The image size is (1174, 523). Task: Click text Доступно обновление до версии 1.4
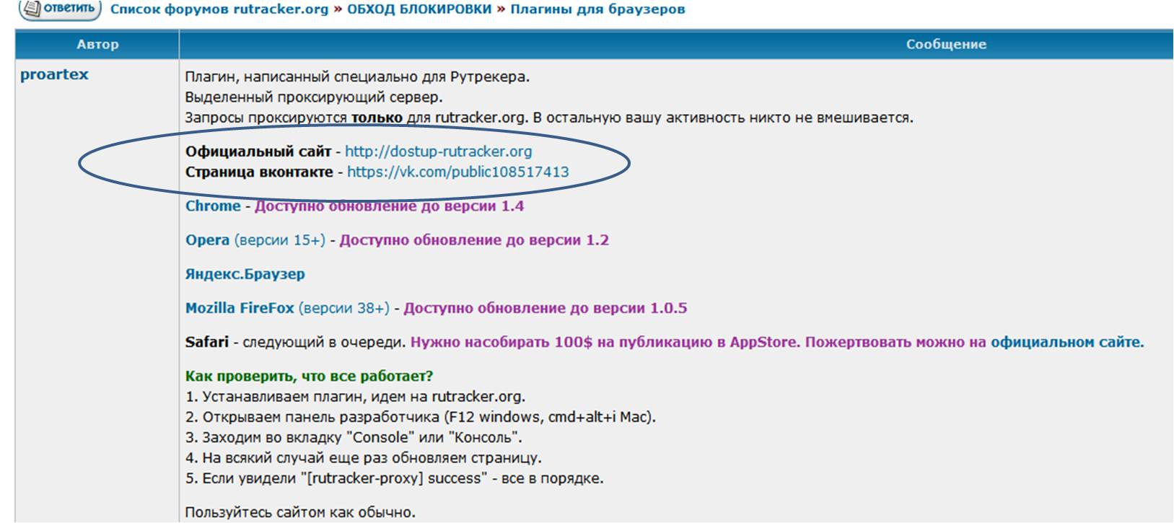[x=390, y=206]
